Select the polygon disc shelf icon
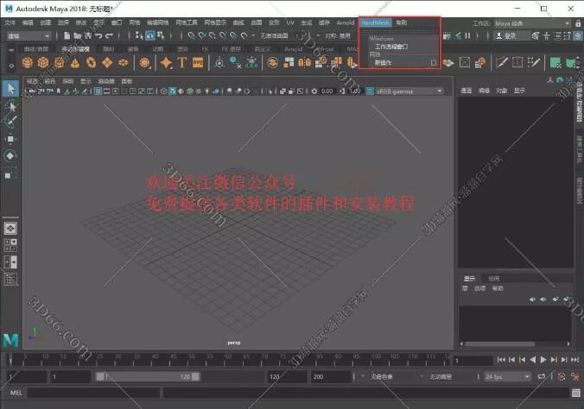 [124, 62]
